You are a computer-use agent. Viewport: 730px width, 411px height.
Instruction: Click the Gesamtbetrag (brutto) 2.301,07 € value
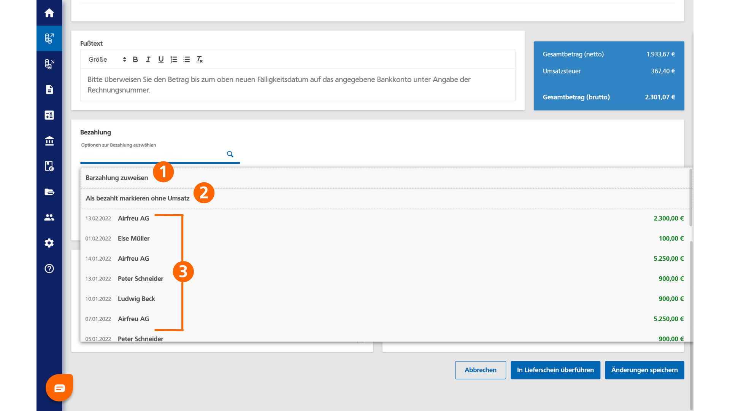660,97
